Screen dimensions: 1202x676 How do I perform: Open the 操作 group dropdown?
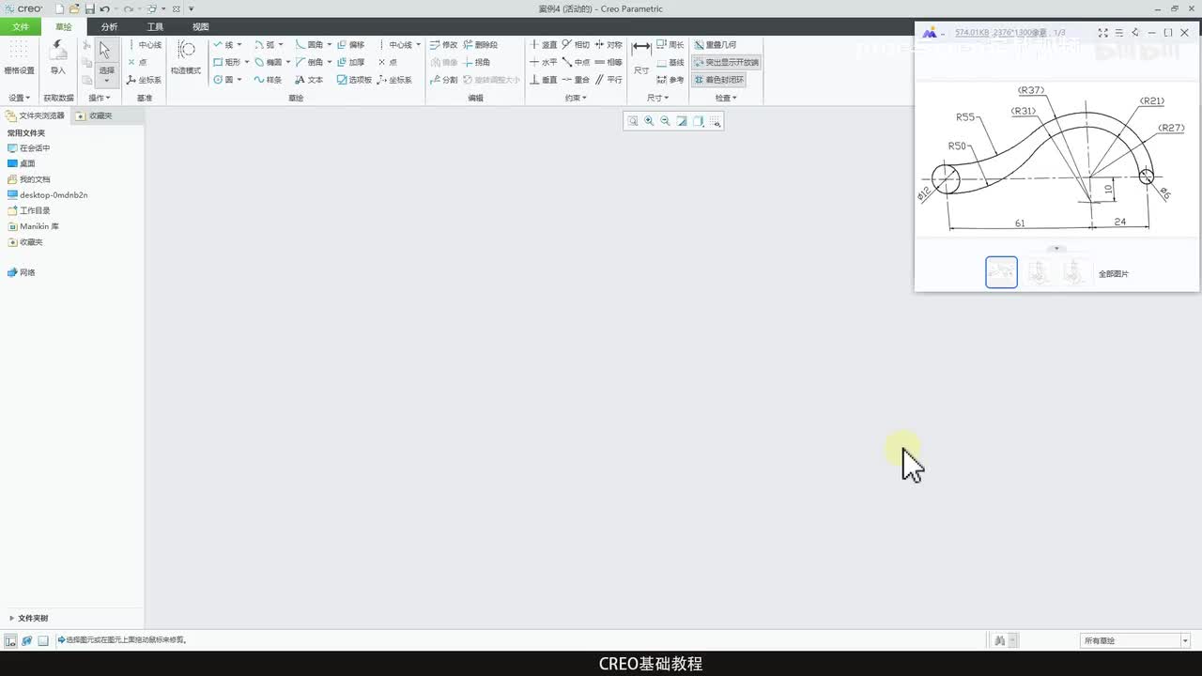99,98
